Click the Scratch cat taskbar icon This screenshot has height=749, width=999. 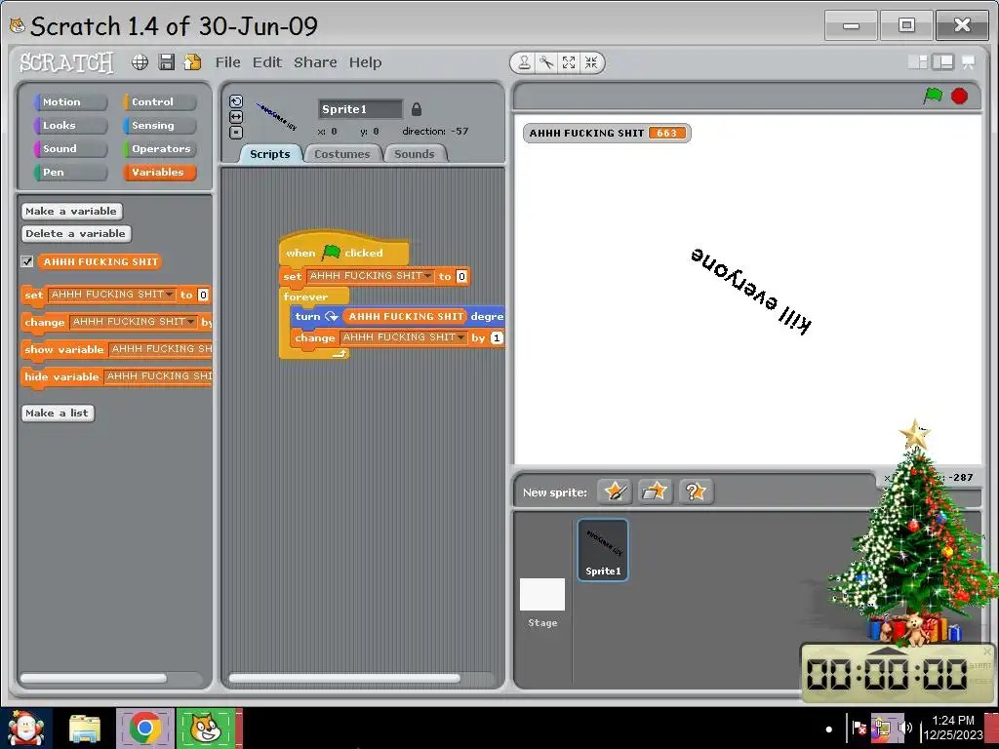pos(207,729)
